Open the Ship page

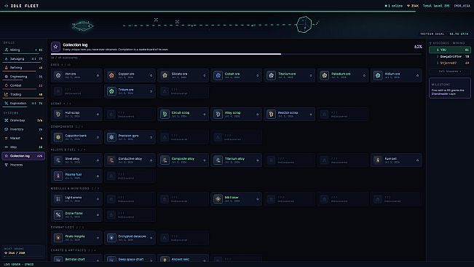(x=23, y=147)
